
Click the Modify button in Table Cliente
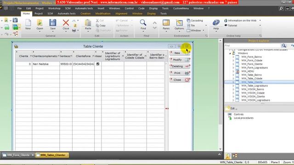[x=180, y=60]
